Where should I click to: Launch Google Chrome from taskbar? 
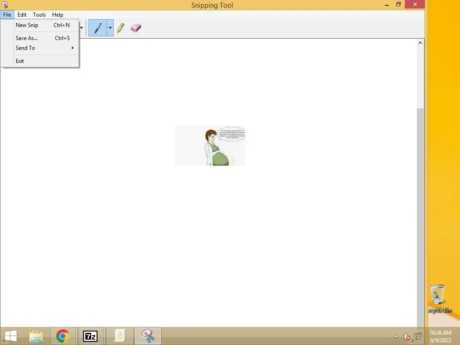62,336
